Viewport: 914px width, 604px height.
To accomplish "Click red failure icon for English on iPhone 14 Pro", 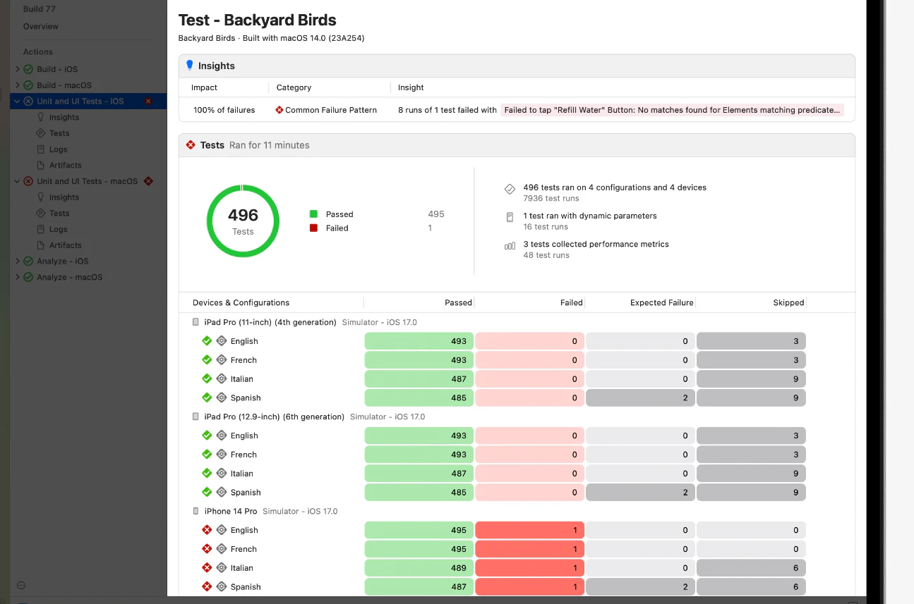I will pos(207,530).
